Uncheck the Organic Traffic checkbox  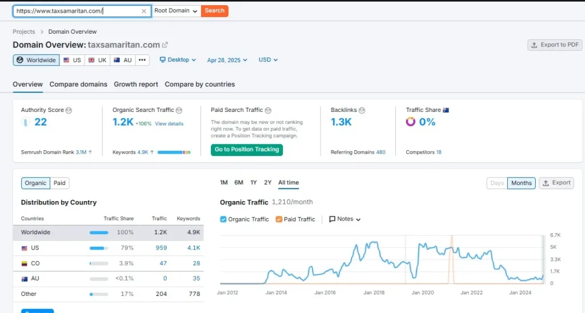[x=223, y=219]
